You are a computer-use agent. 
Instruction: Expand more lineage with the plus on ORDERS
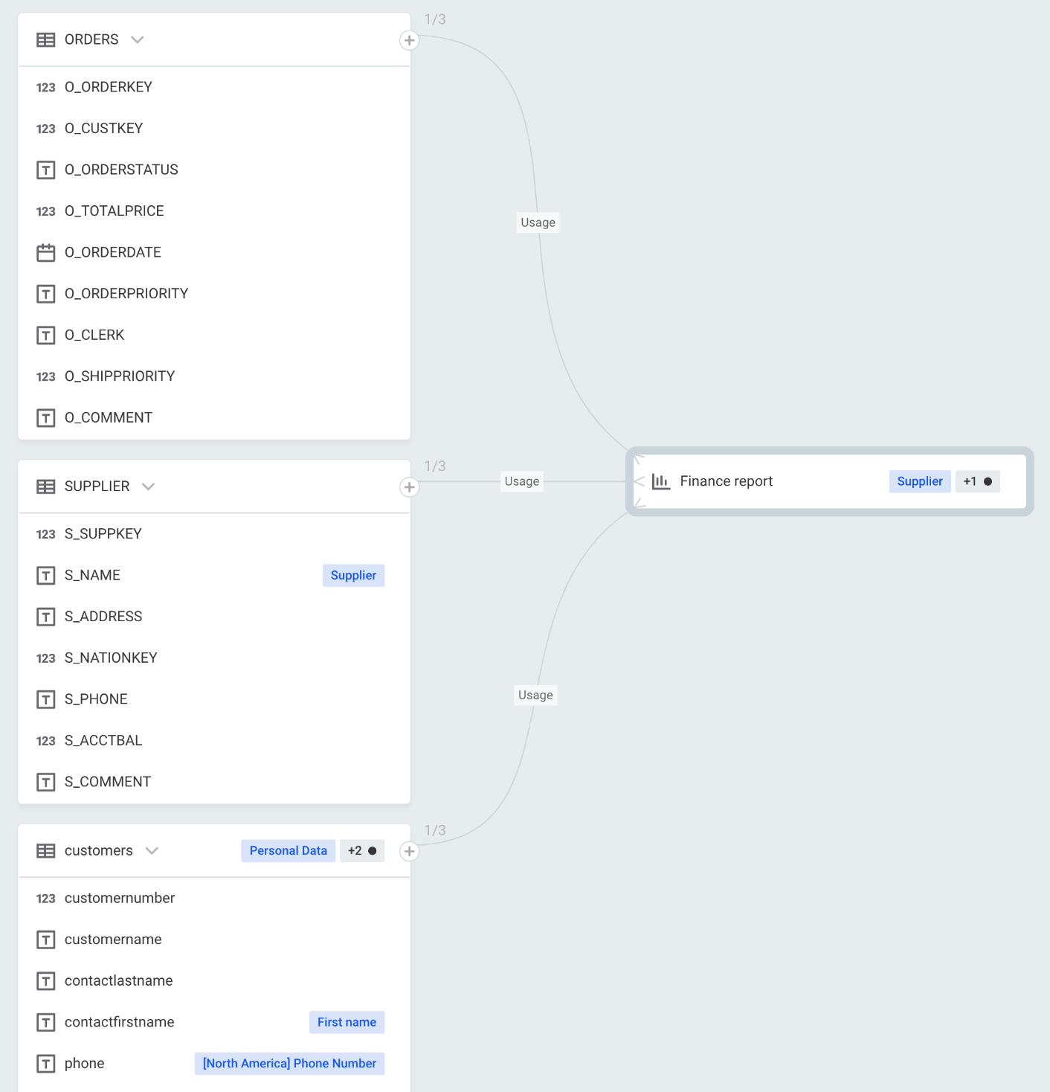409,41
